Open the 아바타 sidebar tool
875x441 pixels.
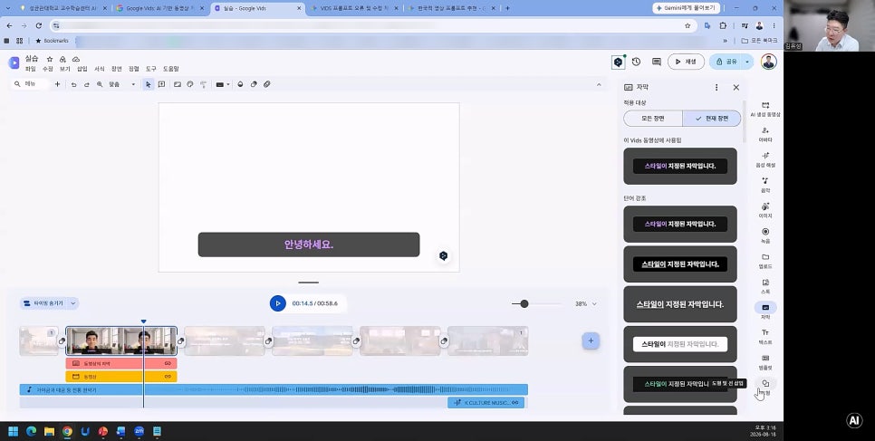765,134
